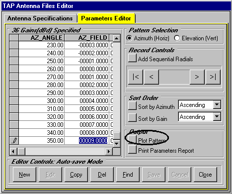Click the Find button
232x194 pixels.
(128, 175)
